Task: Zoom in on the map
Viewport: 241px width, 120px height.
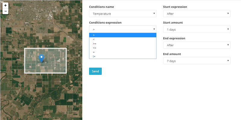Action: [x=5, y=5]
